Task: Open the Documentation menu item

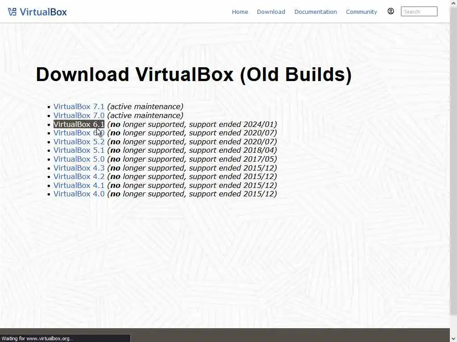Action: point(316,12)
